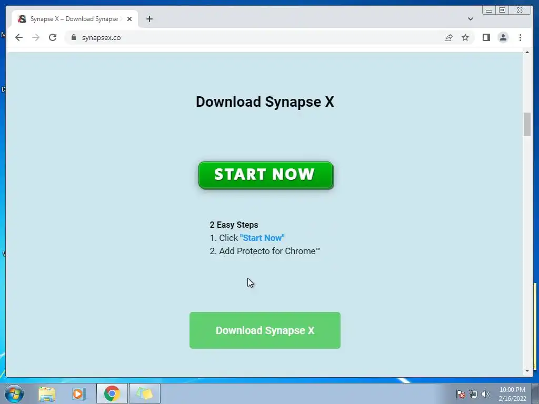Restore down the Chrome window
The image size is (539, 404).
502,11
